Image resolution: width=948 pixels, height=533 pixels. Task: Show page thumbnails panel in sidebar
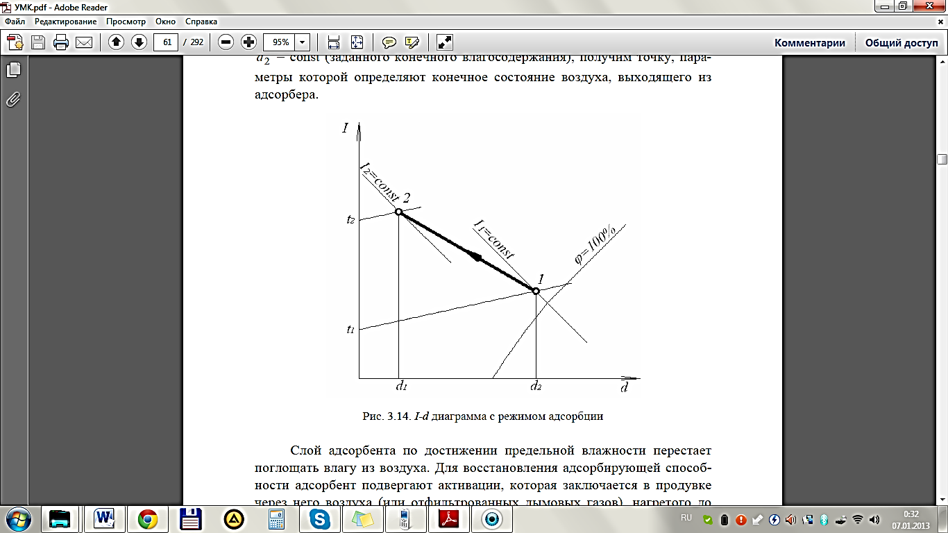pyautogui.click(x=13, y=70)
